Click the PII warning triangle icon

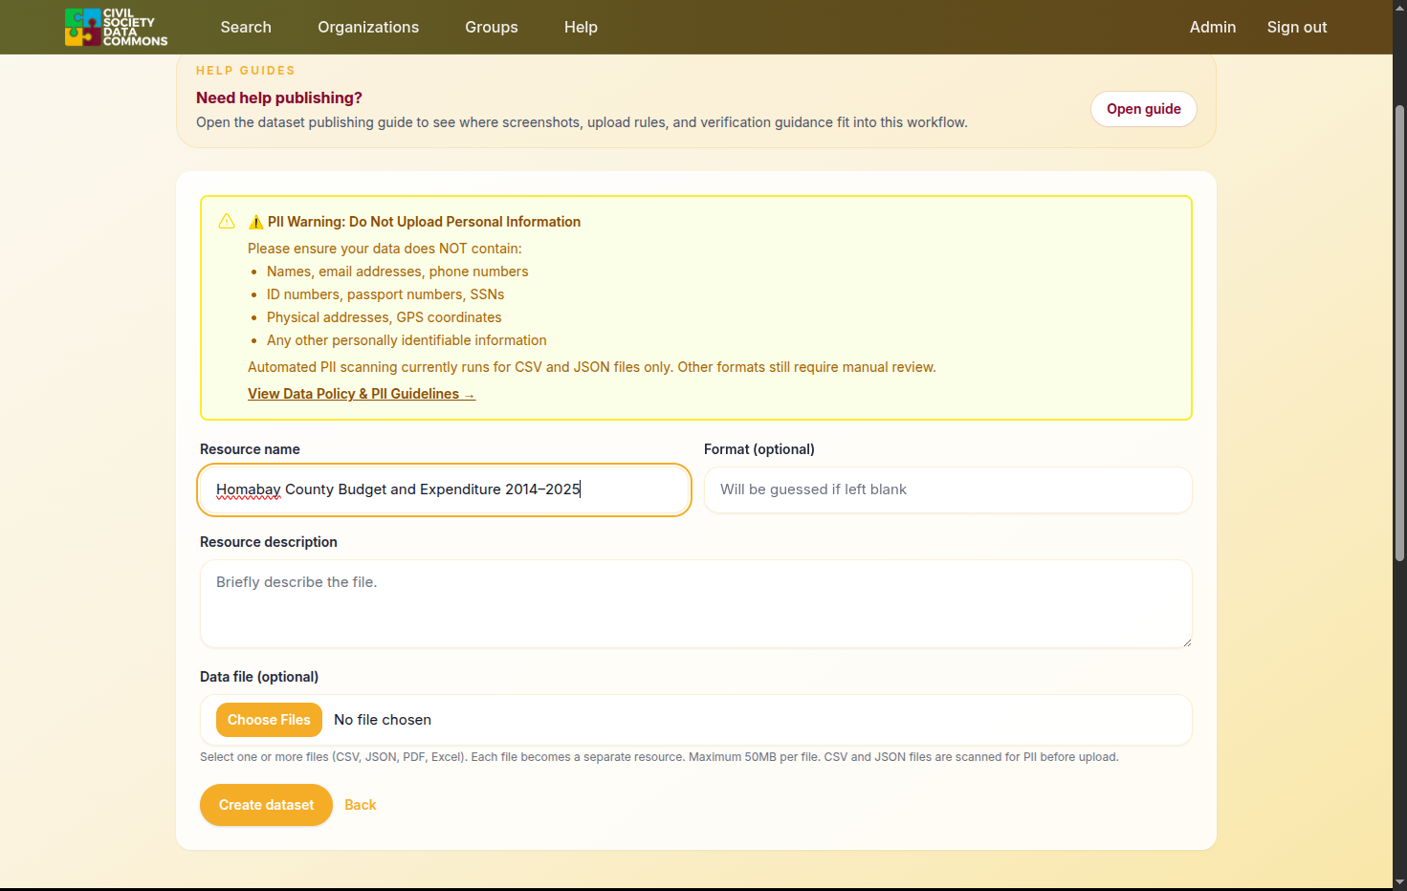pos(227,222)
